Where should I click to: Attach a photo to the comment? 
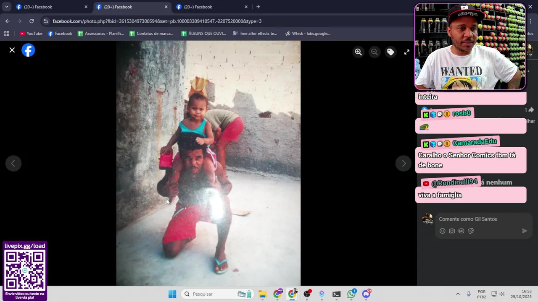coord(452,231)
